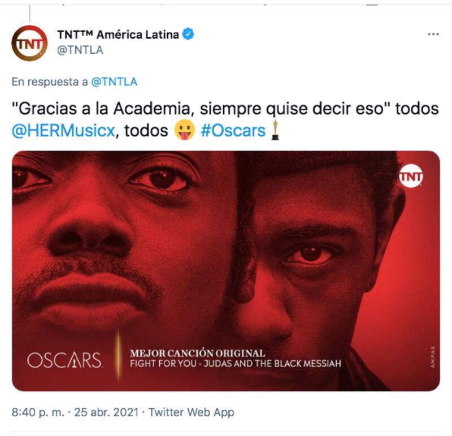Click the 25 abr. 2021 date
Viewport: 452px width, 436px height.
[x=106, y=412]
